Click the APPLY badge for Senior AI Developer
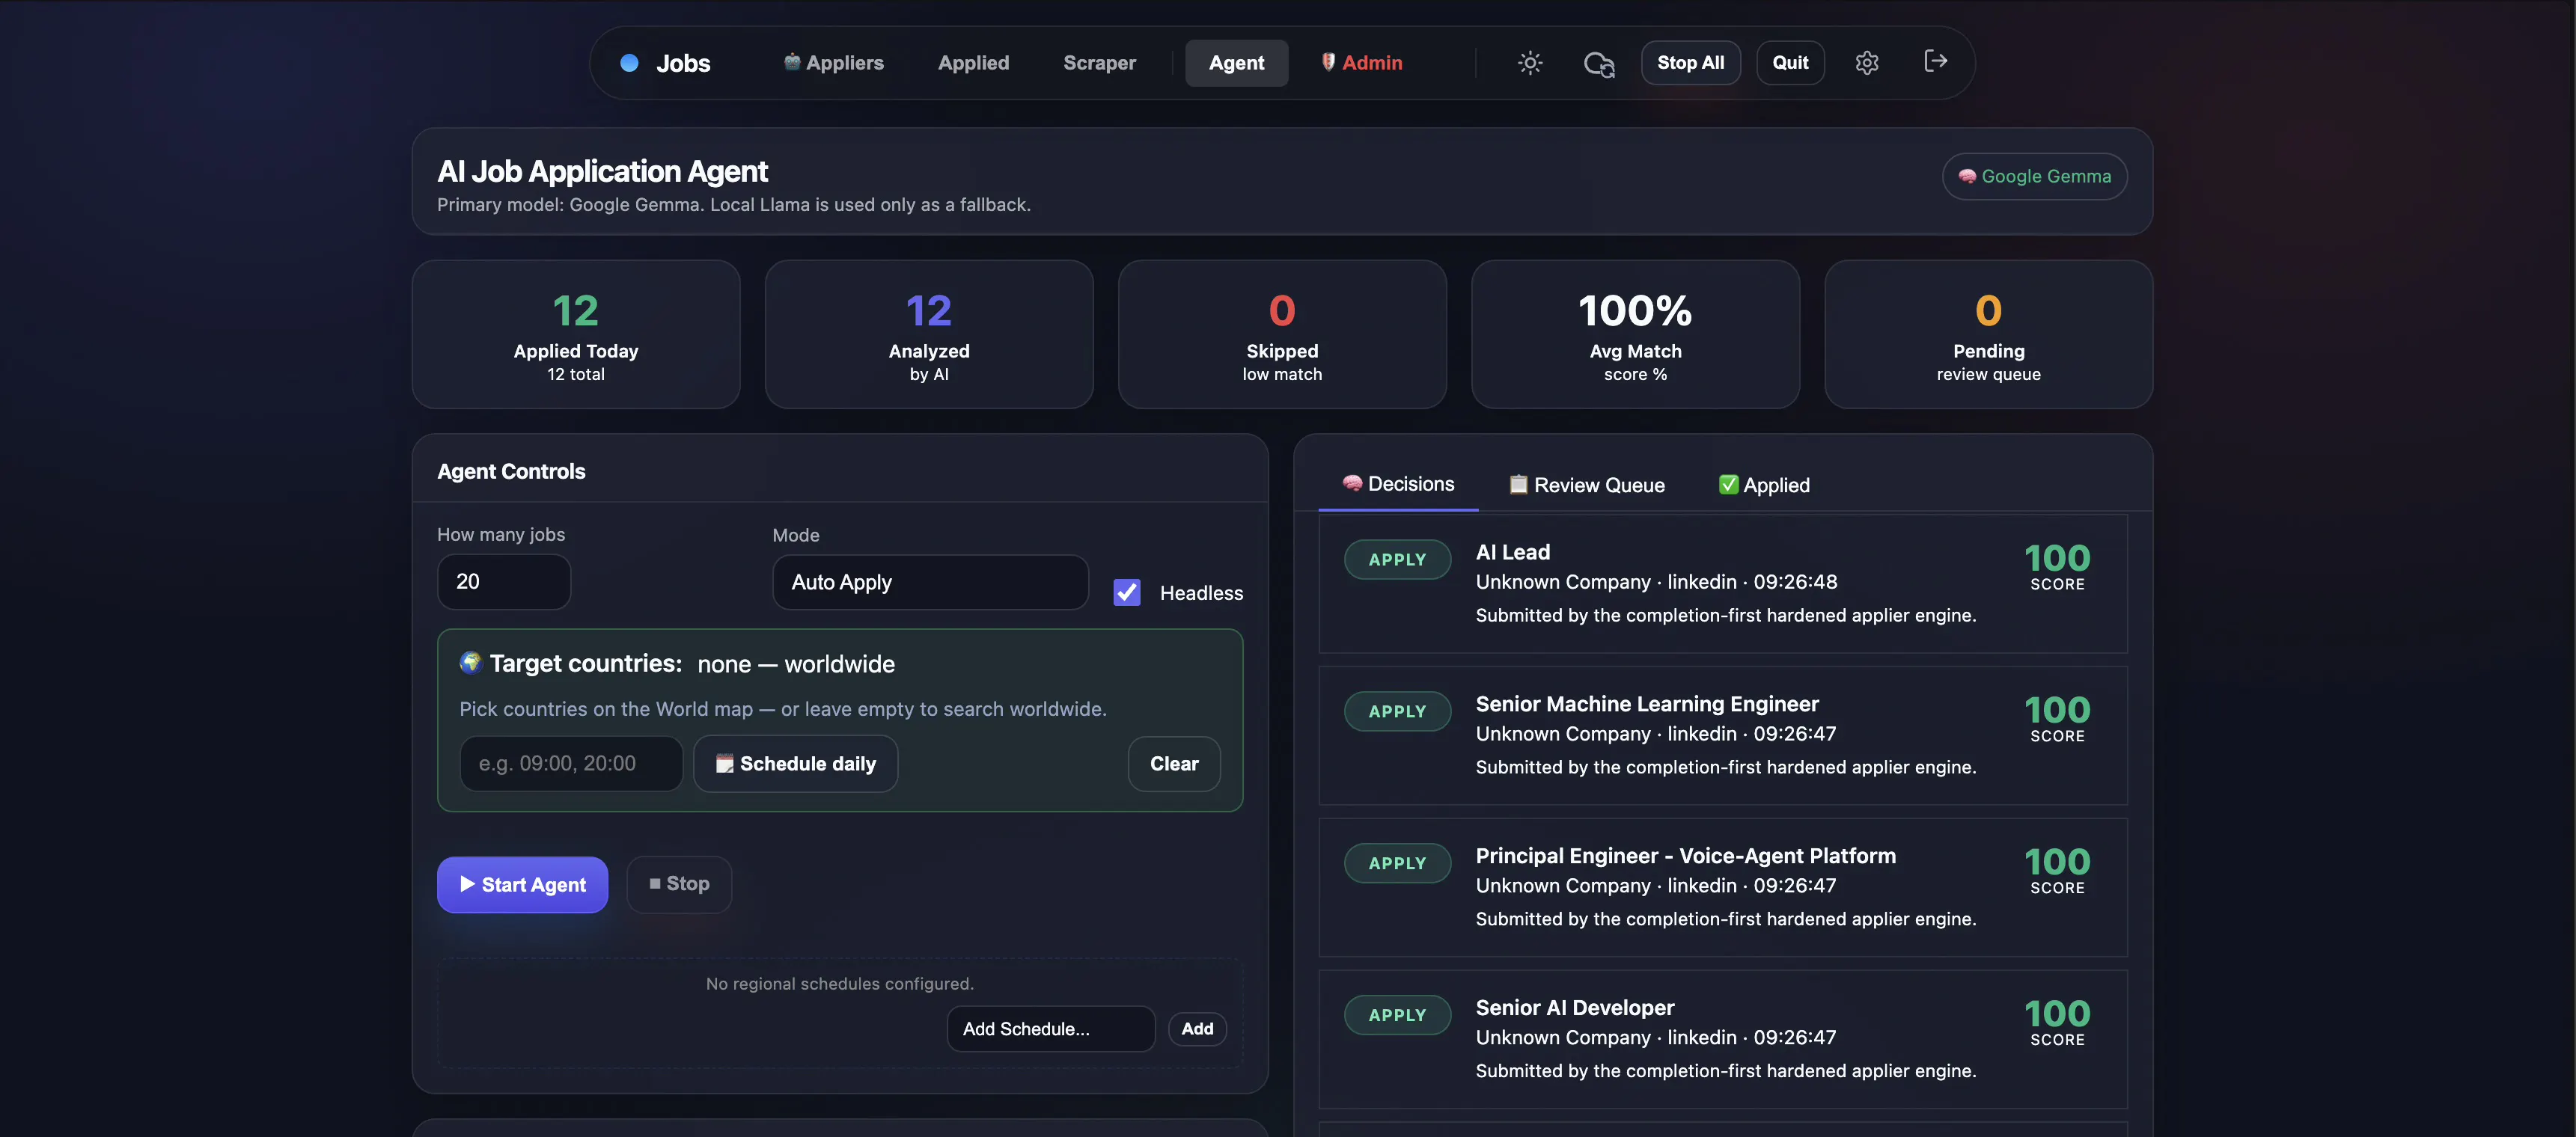The width and height of the screenshot is (2576, 1137). coord(1397,1015)
